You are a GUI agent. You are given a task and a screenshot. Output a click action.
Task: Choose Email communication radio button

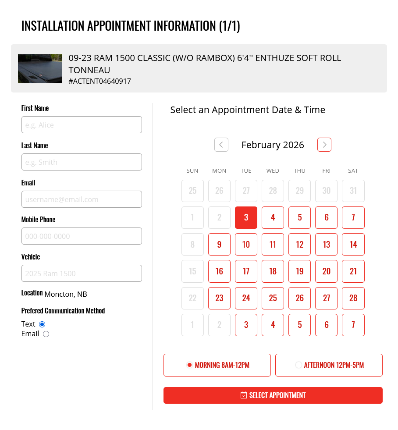click(x=46, y=334)
